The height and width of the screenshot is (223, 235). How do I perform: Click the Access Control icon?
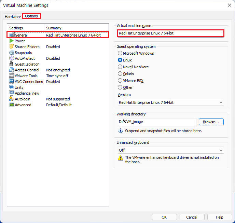click(x=12, y=70)
